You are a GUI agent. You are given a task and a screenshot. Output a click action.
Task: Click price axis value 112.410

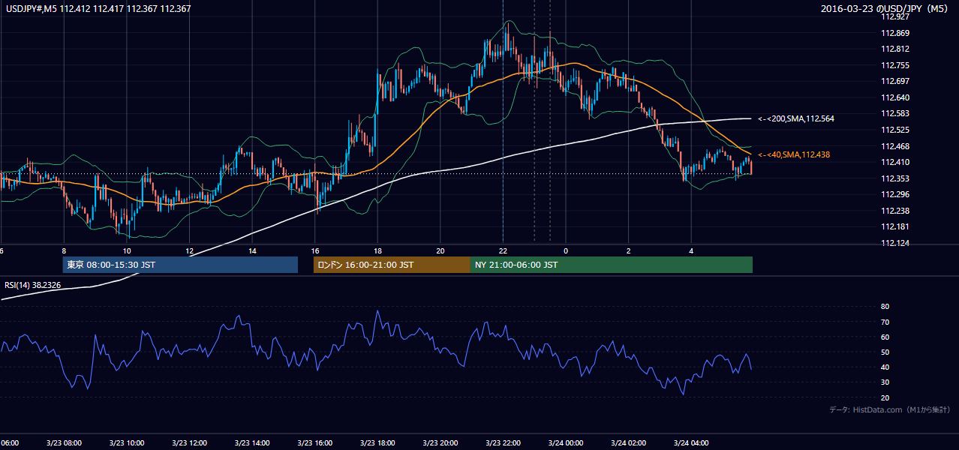894,162
